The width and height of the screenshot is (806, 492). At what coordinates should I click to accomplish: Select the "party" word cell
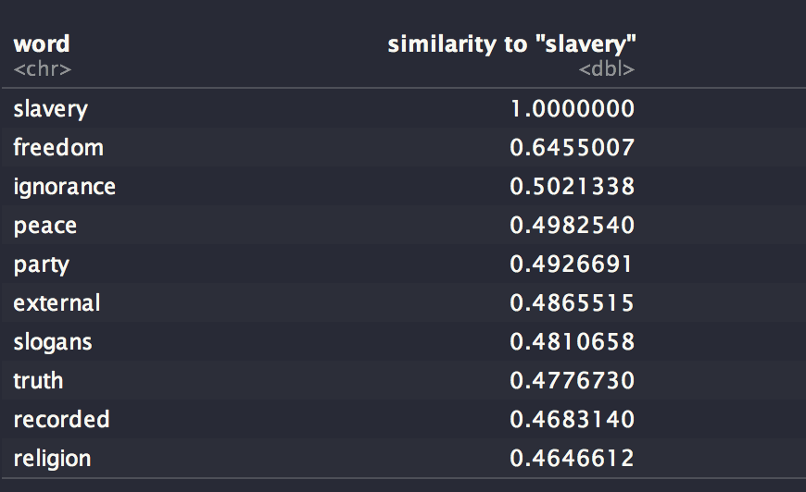41,264
